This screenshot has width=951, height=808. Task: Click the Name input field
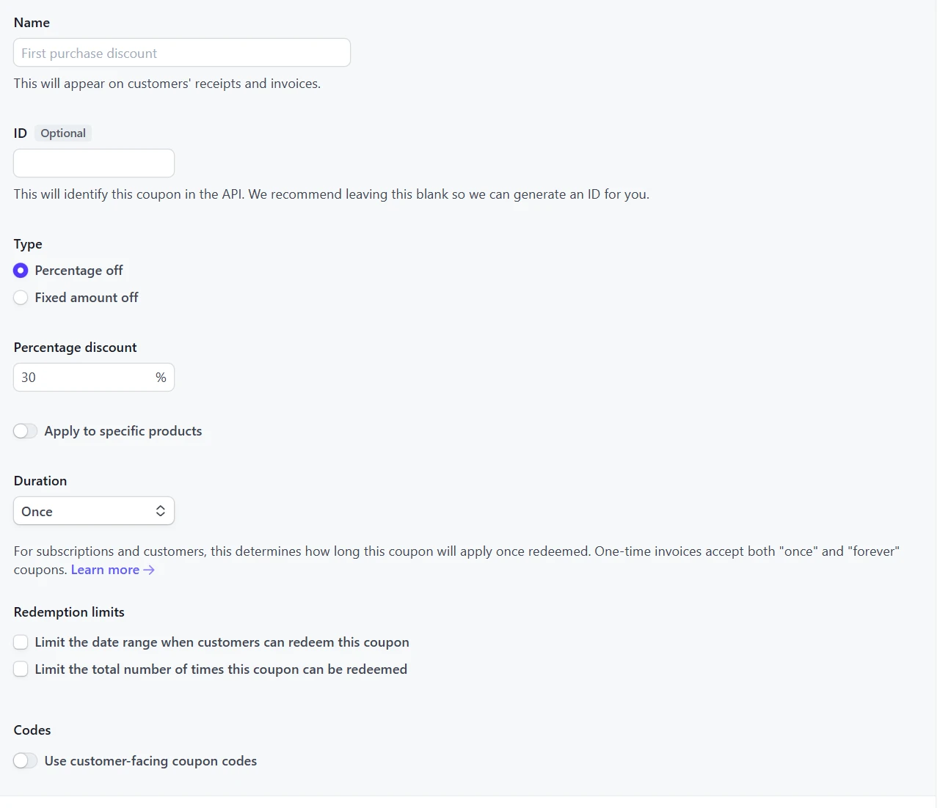[x=181, y=53]
